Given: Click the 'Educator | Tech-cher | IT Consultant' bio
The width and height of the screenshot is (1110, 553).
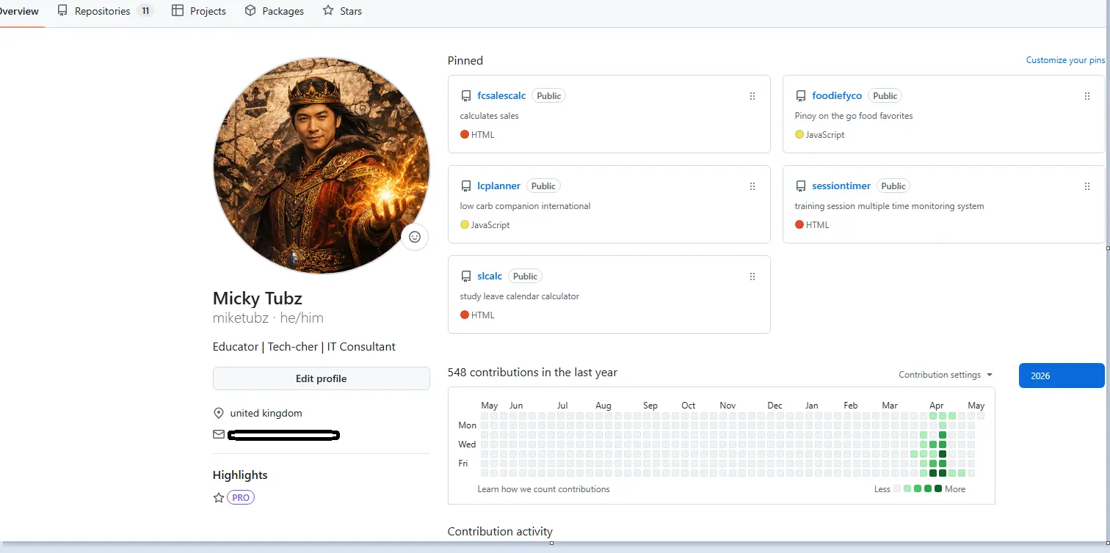Looking at the screenshot, I should pos(304,347).
